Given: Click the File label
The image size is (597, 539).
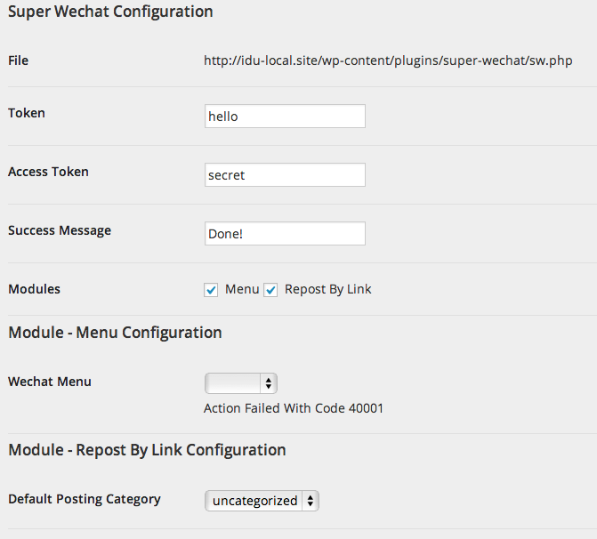Looking at the screenshot, I should tap(19, 60).
